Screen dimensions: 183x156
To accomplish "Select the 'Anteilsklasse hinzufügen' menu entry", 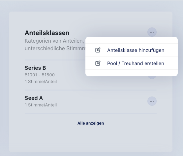I will [132, 50].
